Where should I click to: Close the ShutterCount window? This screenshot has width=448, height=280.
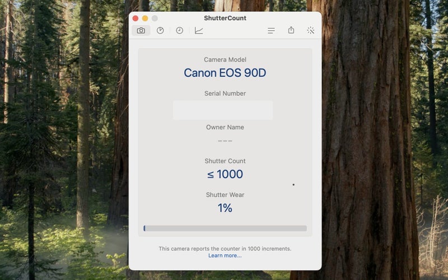tap(136, 18)
